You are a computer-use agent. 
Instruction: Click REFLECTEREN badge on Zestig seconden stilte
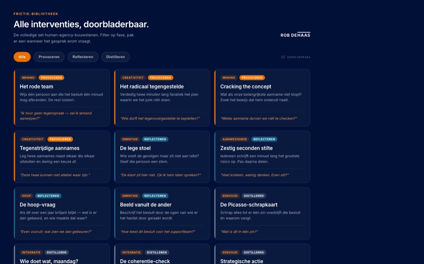pos(264,139)
